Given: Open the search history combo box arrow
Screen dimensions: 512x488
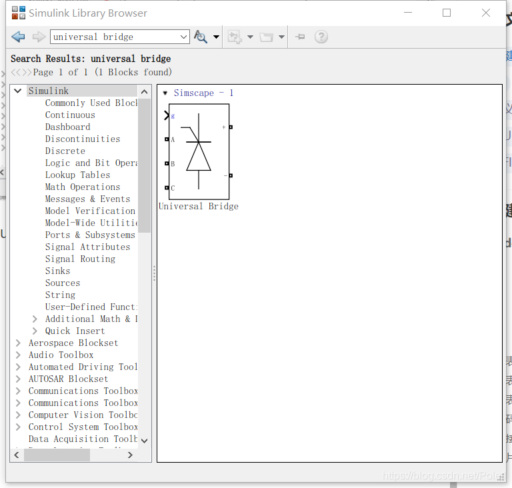Looking at the screenshot, I should coord(184,37).
